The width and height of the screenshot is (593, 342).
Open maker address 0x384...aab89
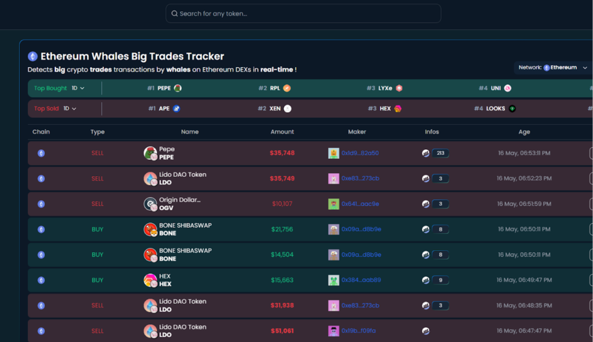[x=361, y=280]
